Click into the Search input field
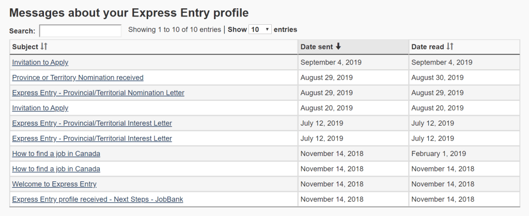 click(80, 30)
